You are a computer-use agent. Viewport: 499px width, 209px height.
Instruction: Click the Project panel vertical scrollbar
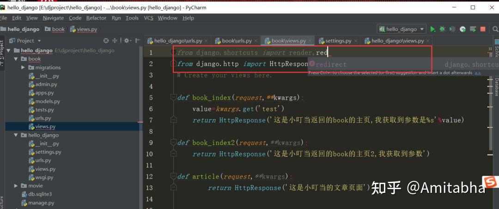[140, 127]
